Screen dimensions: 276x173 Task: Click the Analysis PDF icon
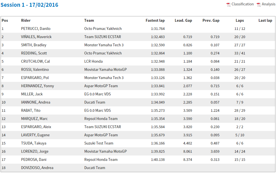click(x=259, y=5)
